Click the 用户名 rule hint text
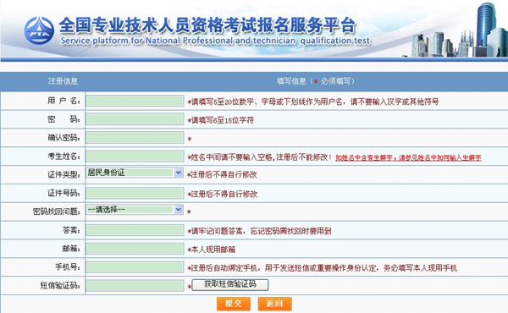The image size is (508, 313). (313, 102)
